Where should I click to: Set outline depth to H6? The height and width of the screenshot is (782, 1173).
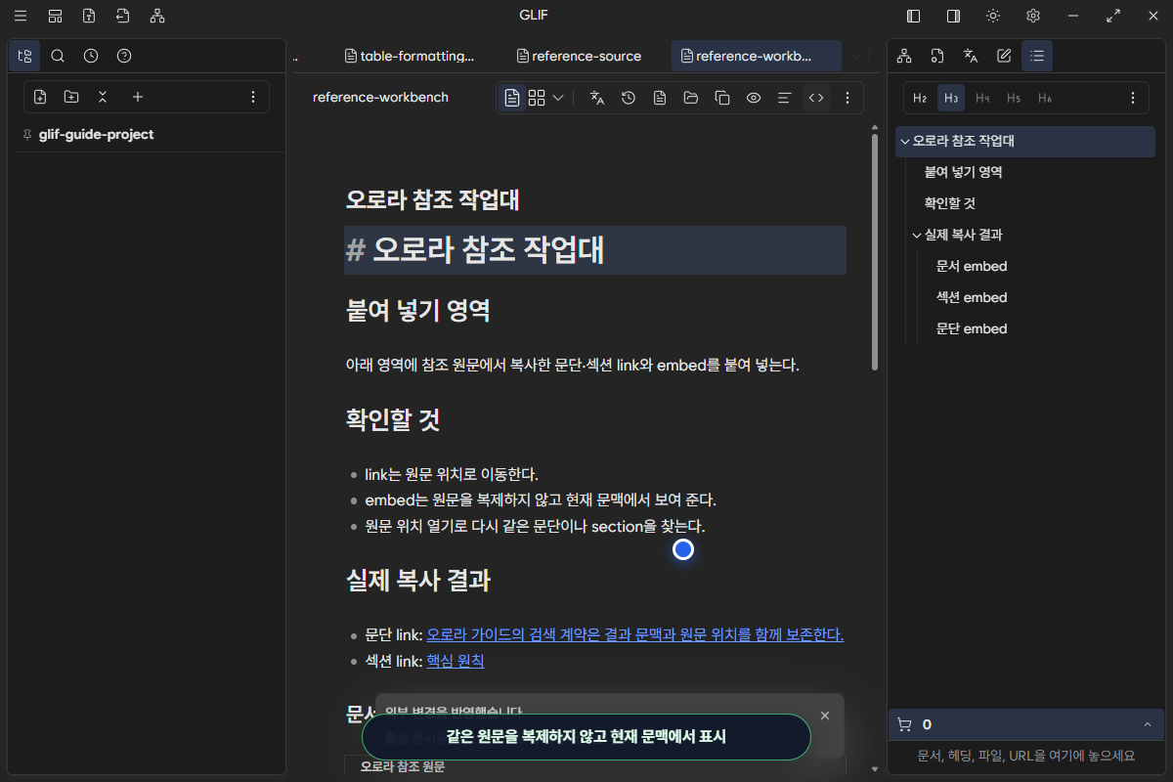[1045, 98]
